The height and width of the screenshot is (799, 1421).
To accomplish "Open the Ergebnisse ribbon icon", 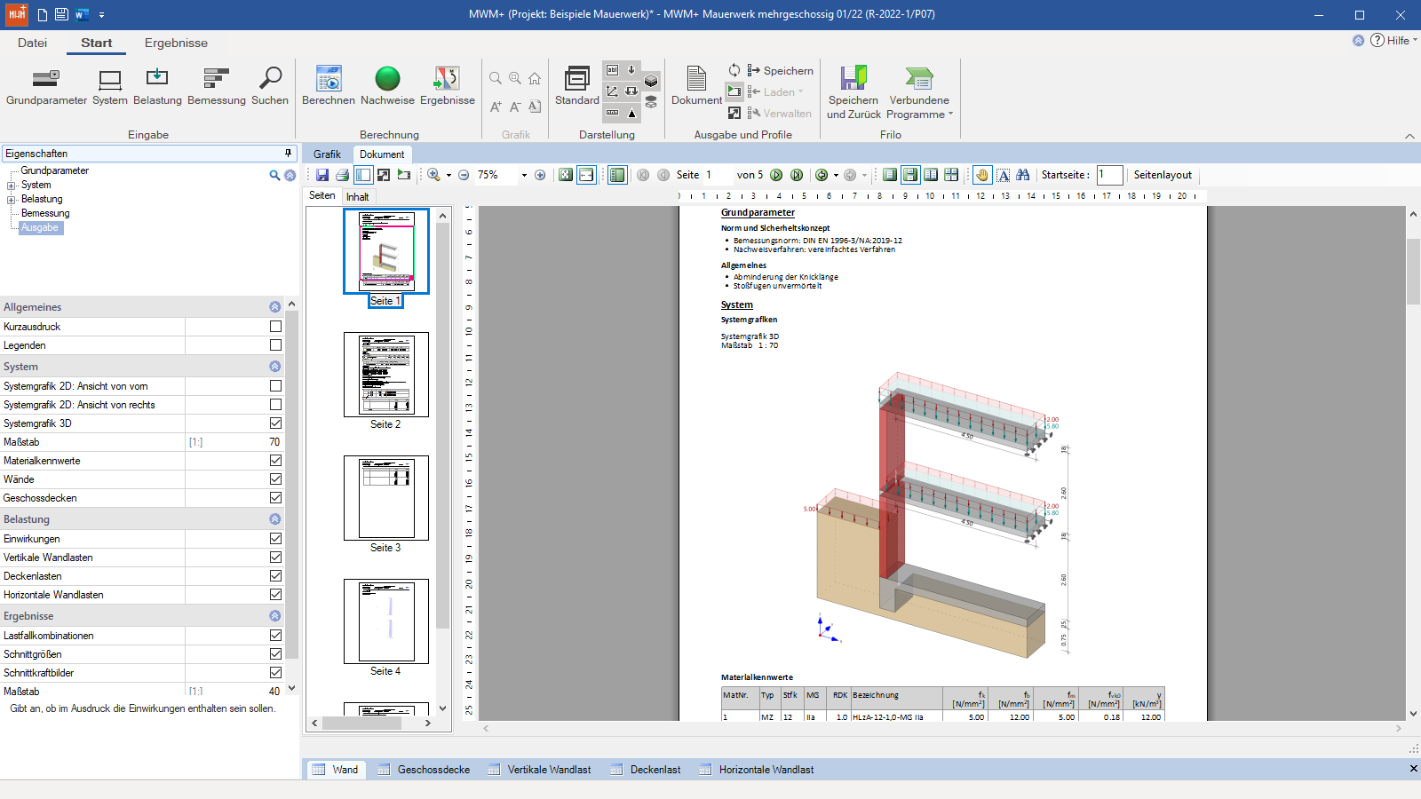I will (448, 86).
